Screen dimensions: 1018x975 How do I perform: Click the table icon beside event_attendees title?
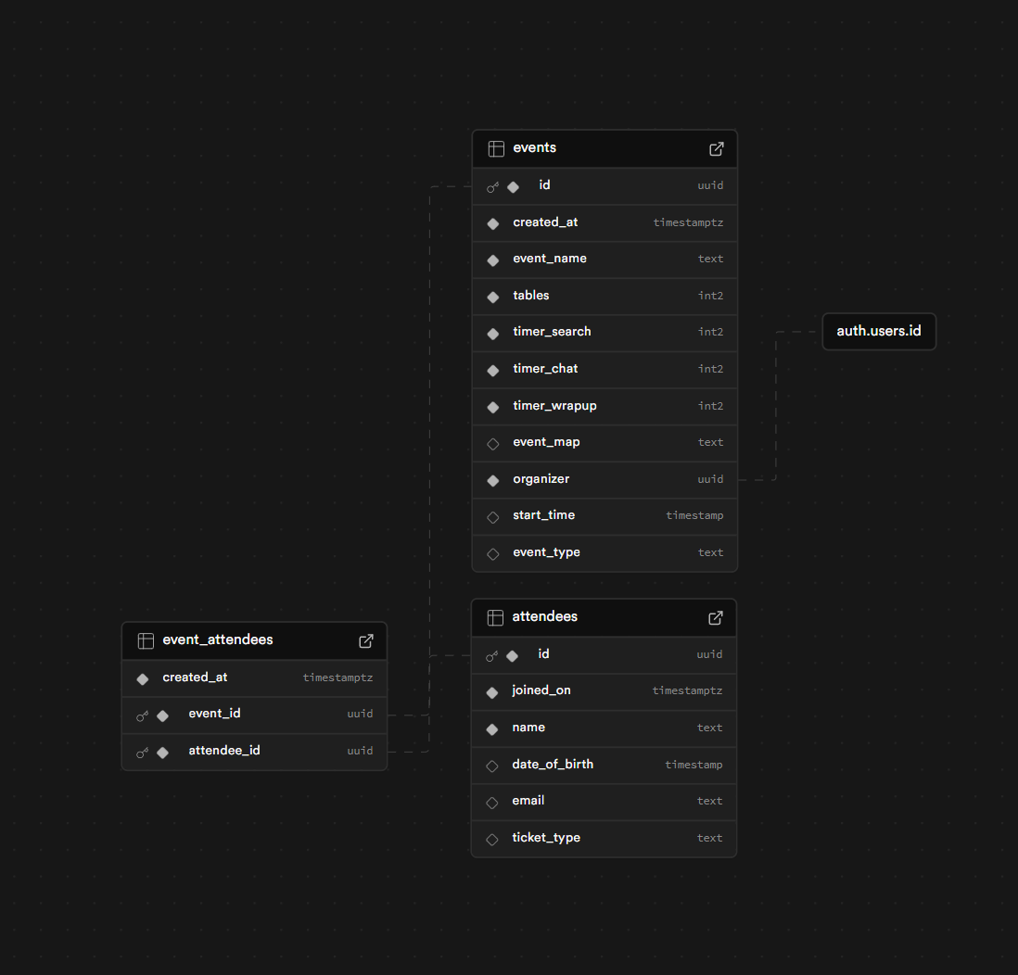click(146, 640)
